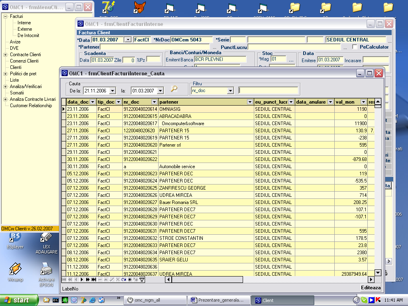Open Data dropdown in Factura Client window
This screenshot has height=306, width=408.
(x=128, y=40)
